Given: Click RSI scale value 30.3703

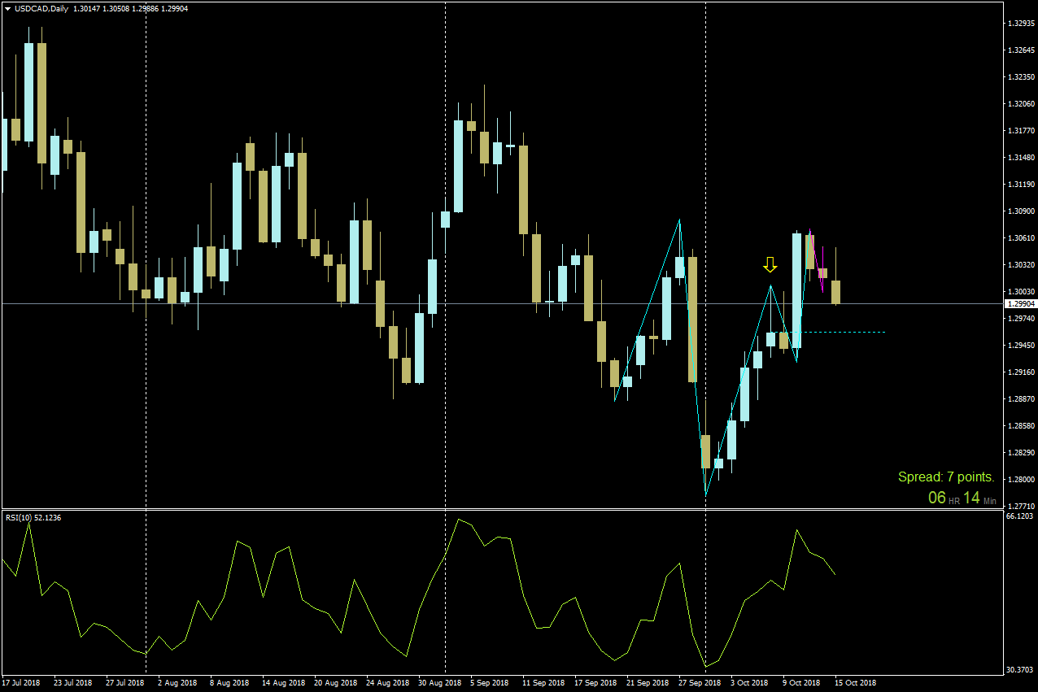Looking at the screenshot, I should pyautogui.click(x=1019, y=670).
